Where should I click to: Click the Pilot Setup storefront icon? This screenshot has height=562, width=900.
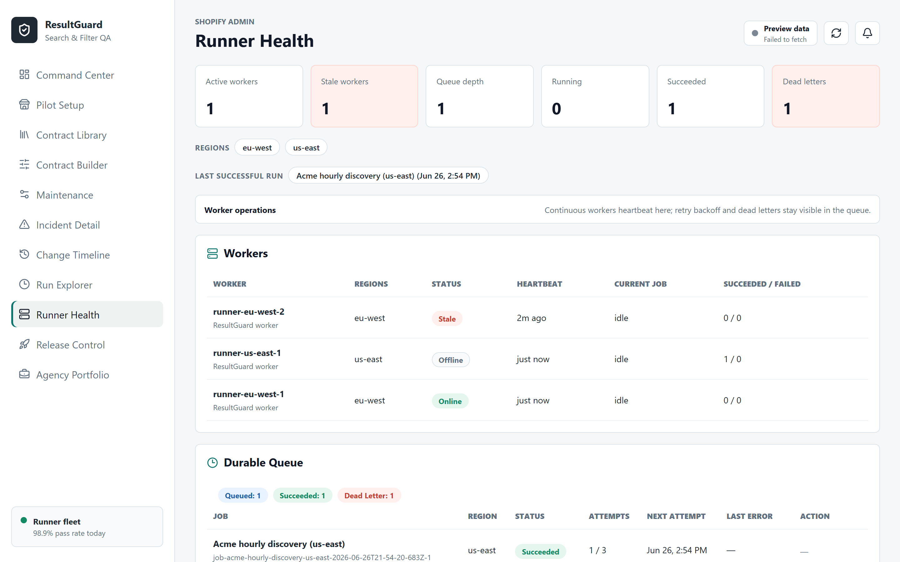click(x=24, y=105)
